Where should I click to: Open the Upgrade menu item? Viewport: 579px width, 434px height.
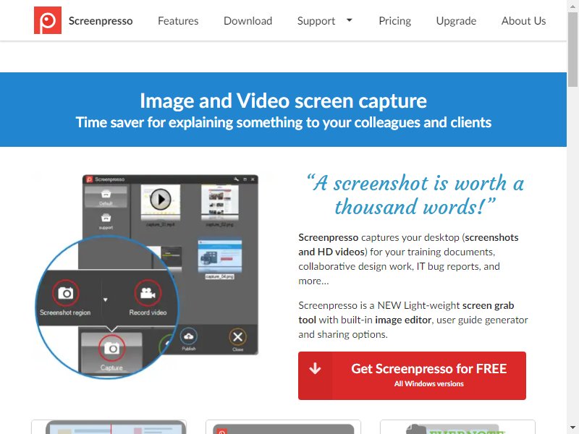point(456,21)
